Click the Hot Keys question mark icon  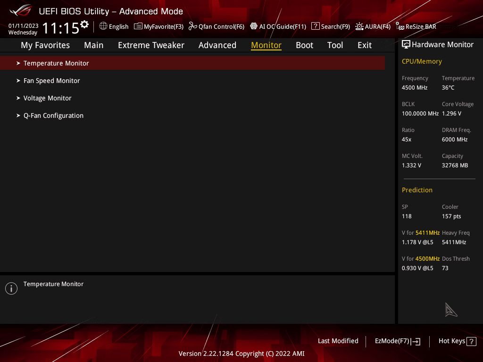click(471, 341)
